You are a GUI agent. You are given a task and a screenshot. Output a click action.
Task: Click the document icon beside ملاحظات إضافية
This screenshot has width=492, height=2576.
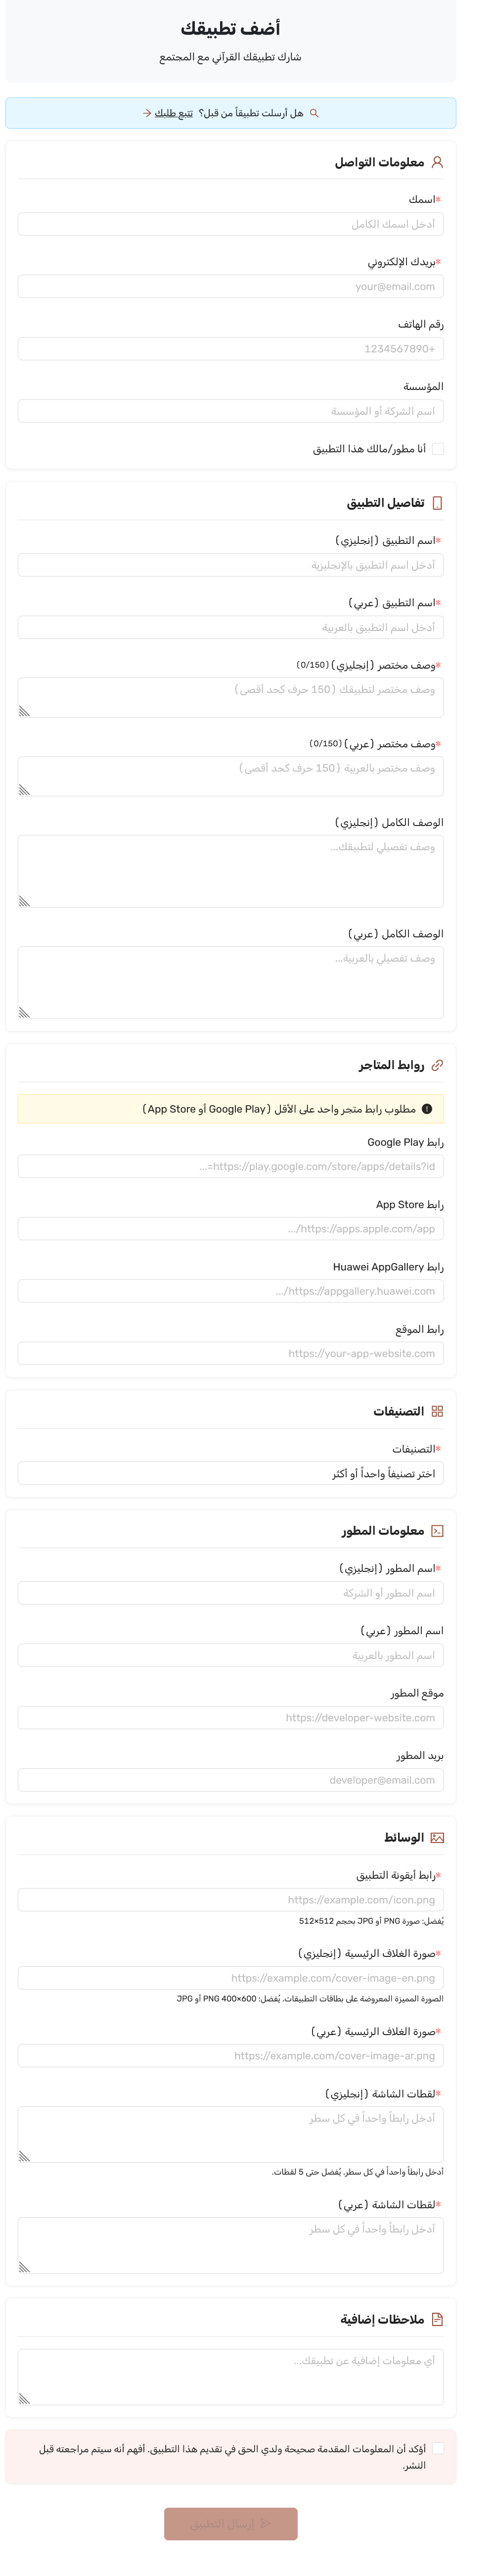[x=437, y=2319]
